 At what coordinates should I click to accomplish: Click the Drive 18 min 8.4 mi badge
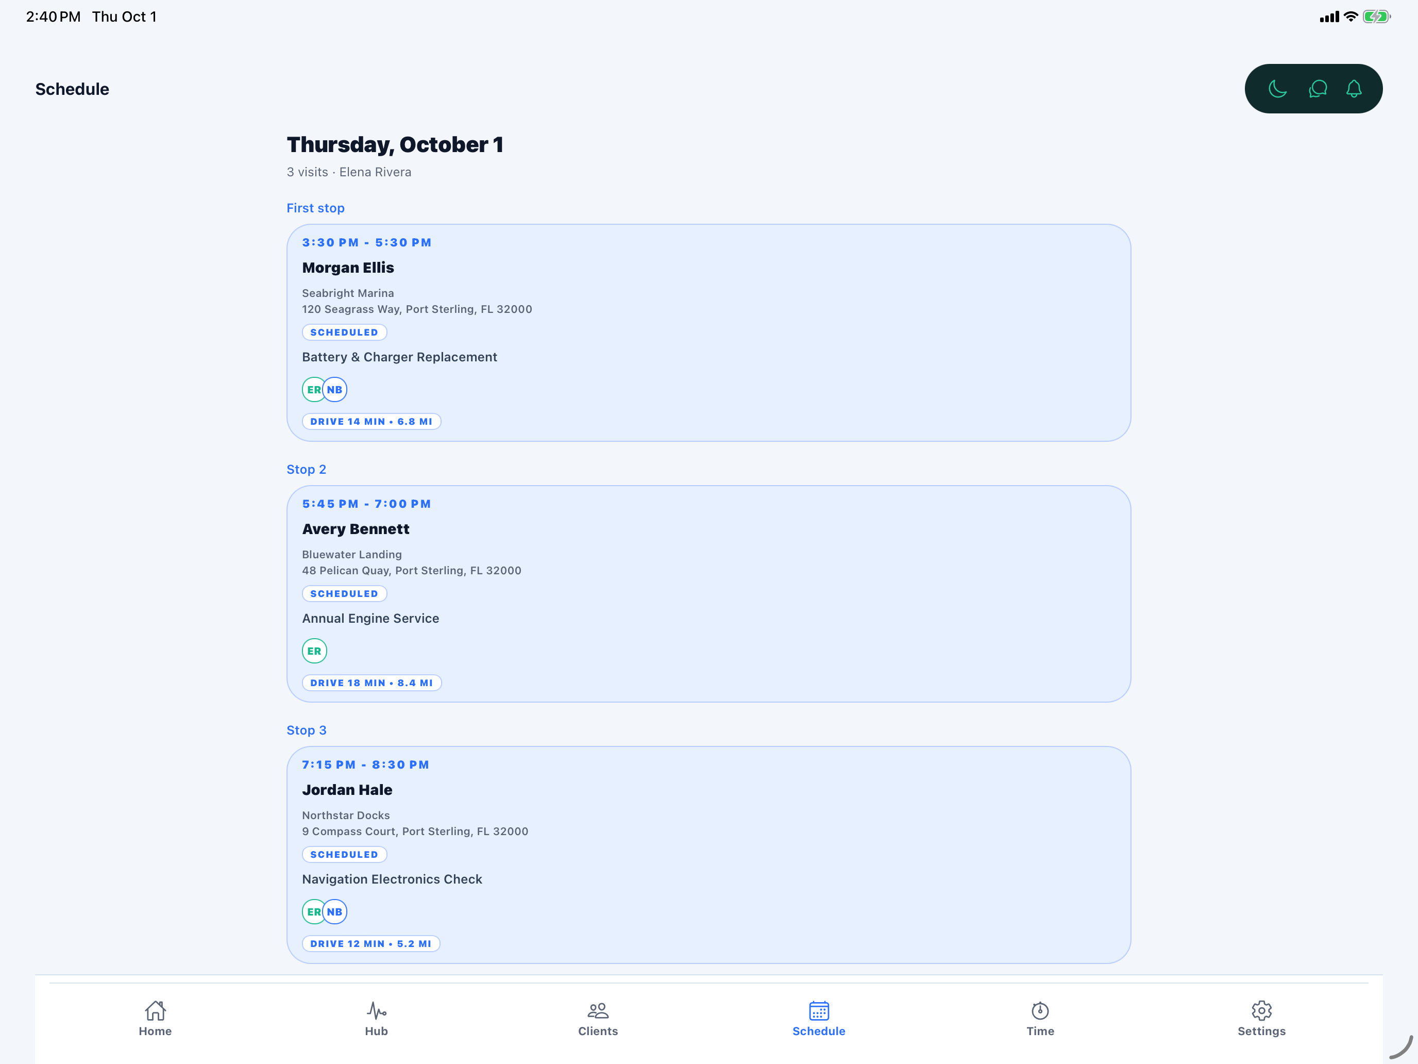coord(372,683)
